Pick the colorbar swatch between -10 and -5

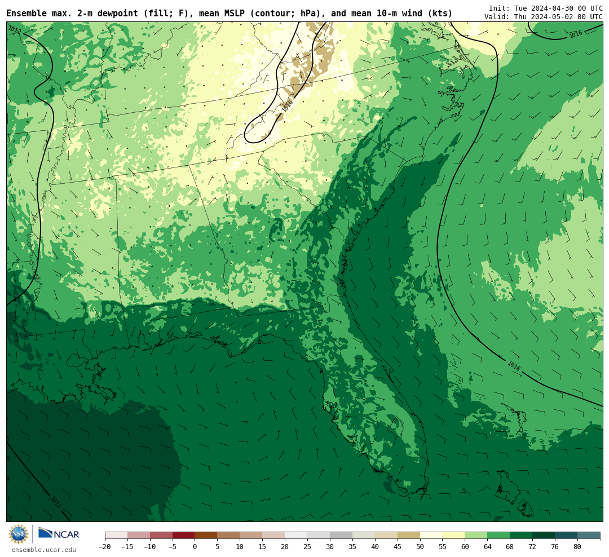pos(161,536)
